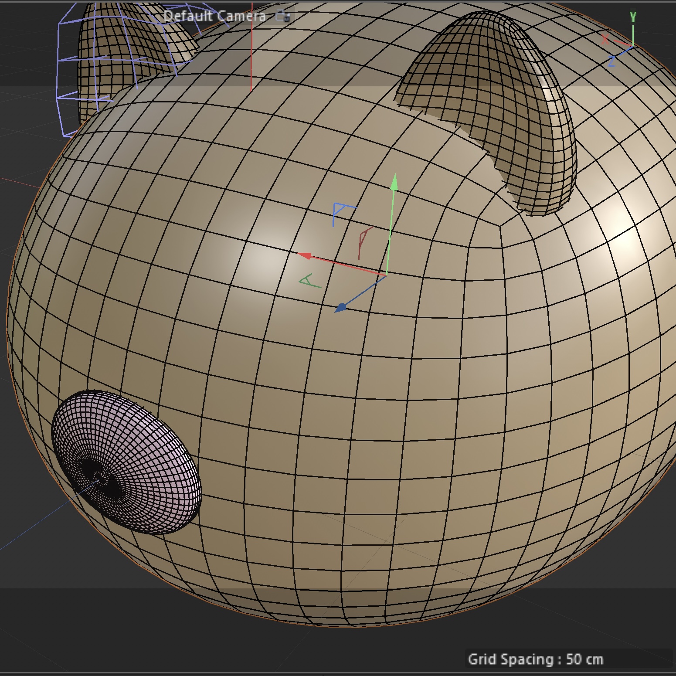676x676 pixels.
Task: Click the dark red plane handle on the gizmo
Action: 364,241
